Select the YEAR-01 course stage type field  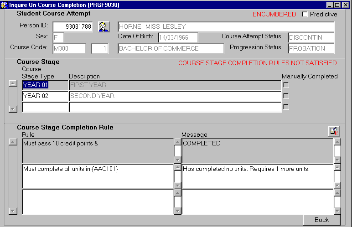click(x=45, y=85)
